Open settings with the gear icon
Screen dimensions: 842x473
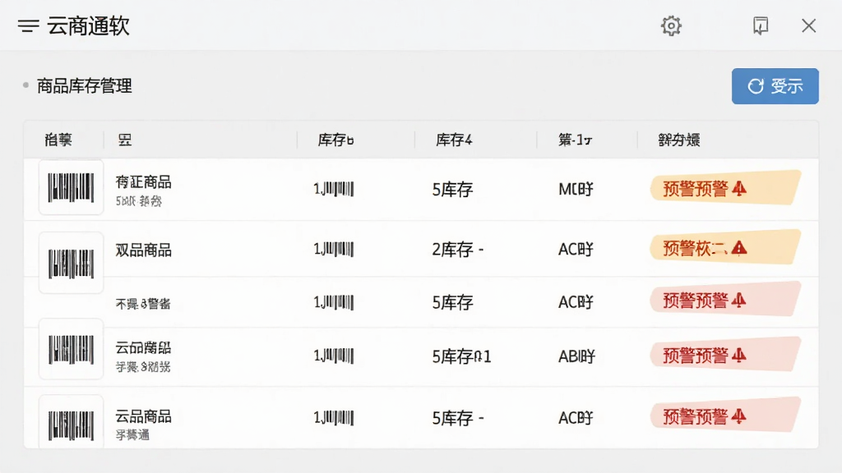click(671, 25)
